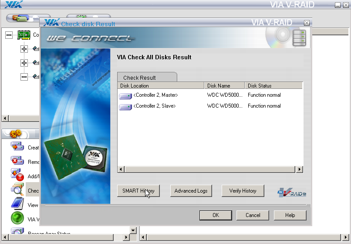The width and height of the screenshot is (351, 244).
Task: Click the Verify History button
Action: click(243, 191)
